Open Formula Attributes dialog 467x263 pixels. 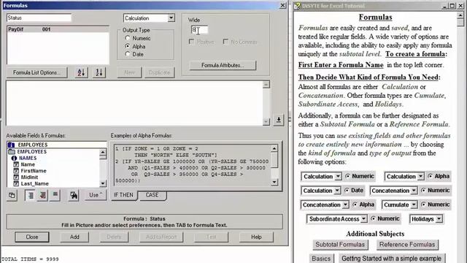(x=223, y=65)
